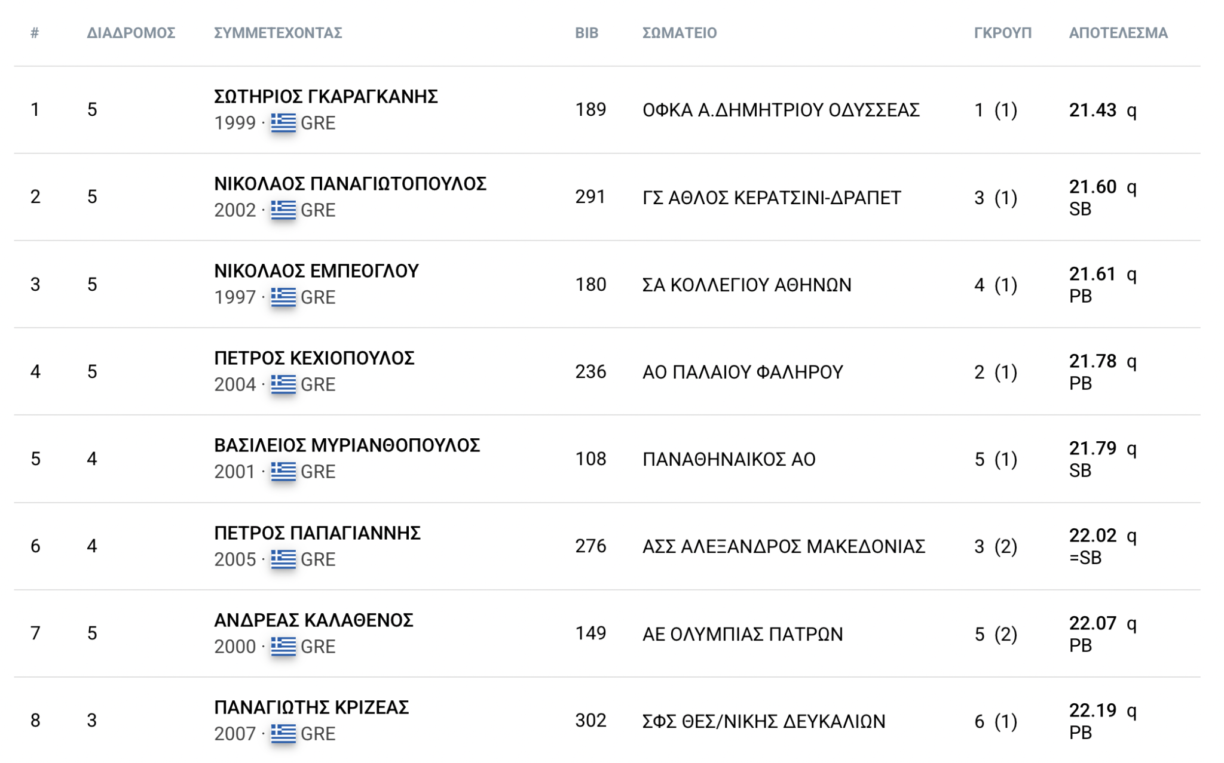
Task: Open club ΣΑ ΚΟΛΛΕΓΙΟΥ ΑΘΗΝΩΝ
Action: click(746, 285)
